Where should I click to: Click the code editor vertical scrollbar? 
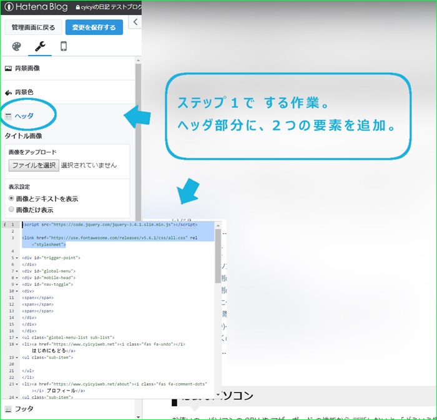click(x=218, y=256)
